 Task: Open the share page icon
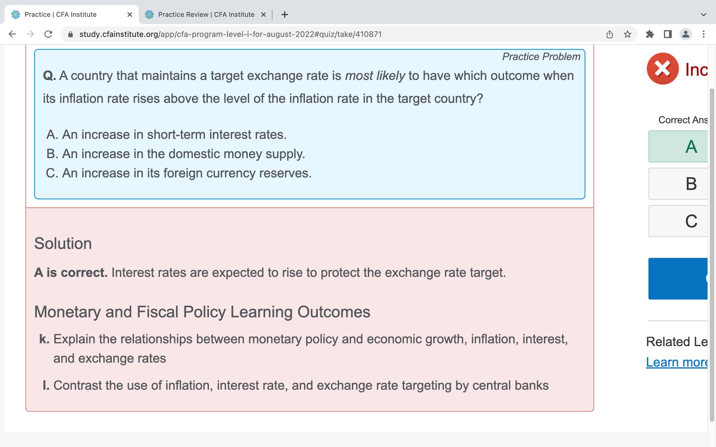[610, 34]
